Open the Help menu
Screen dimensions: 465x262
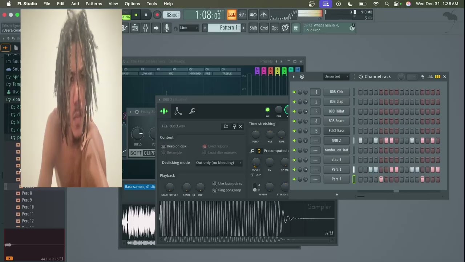(168, 4)
